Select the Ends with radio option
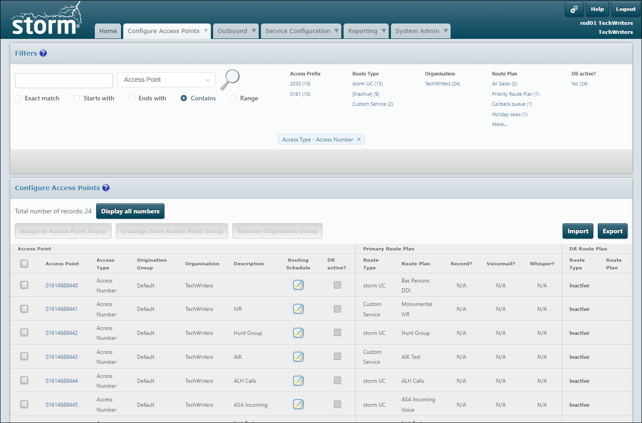 (132, 98)
